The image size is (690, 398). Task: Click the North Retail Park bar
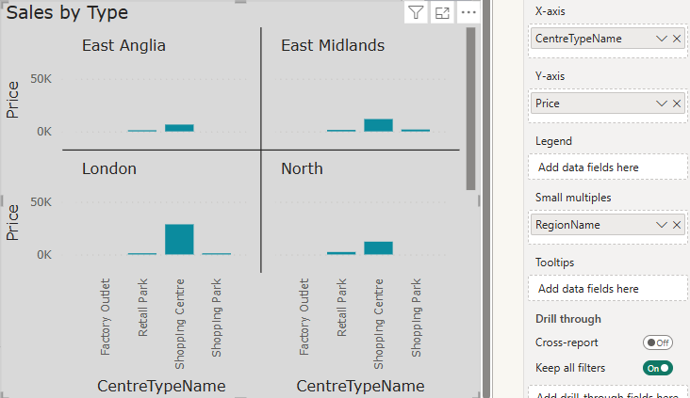click(341, 253)
